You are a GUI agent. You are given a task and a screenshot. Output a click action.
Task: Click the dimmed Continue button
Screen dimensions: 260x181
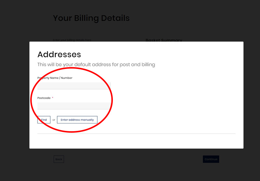[x=211, y=159]
